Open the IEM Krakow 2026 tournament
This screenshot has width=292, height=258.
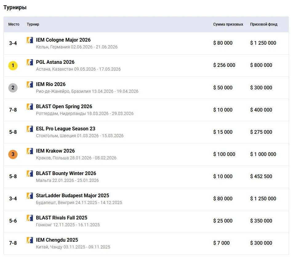(55, 151)
